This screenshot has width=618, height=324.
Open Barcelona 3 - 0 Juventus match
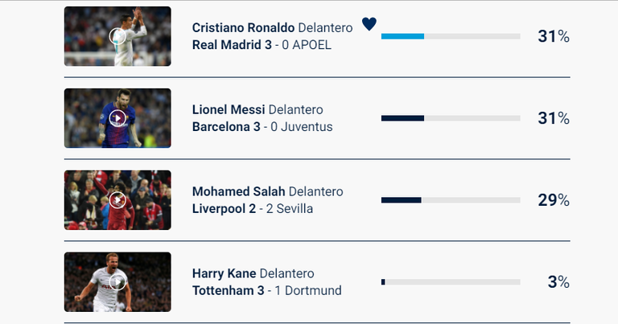tap(262, 127)
